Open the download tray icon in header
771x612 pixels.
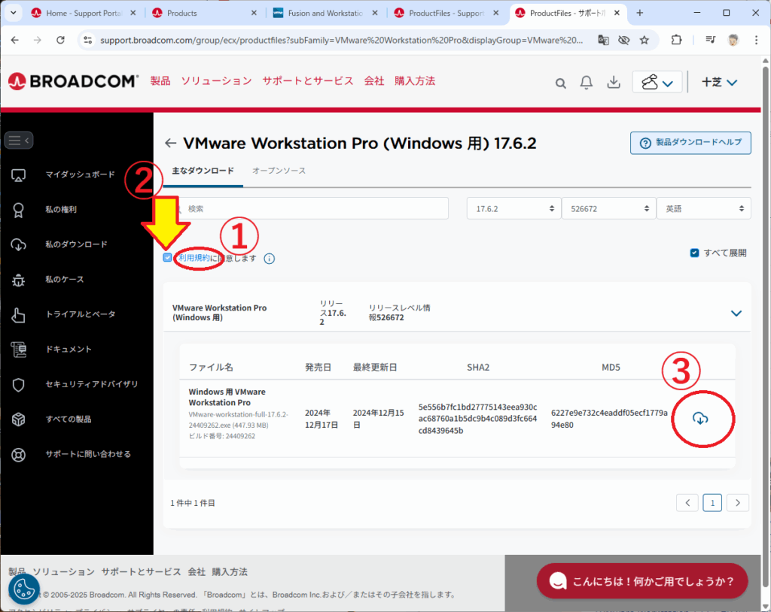[x=614, y=83]
